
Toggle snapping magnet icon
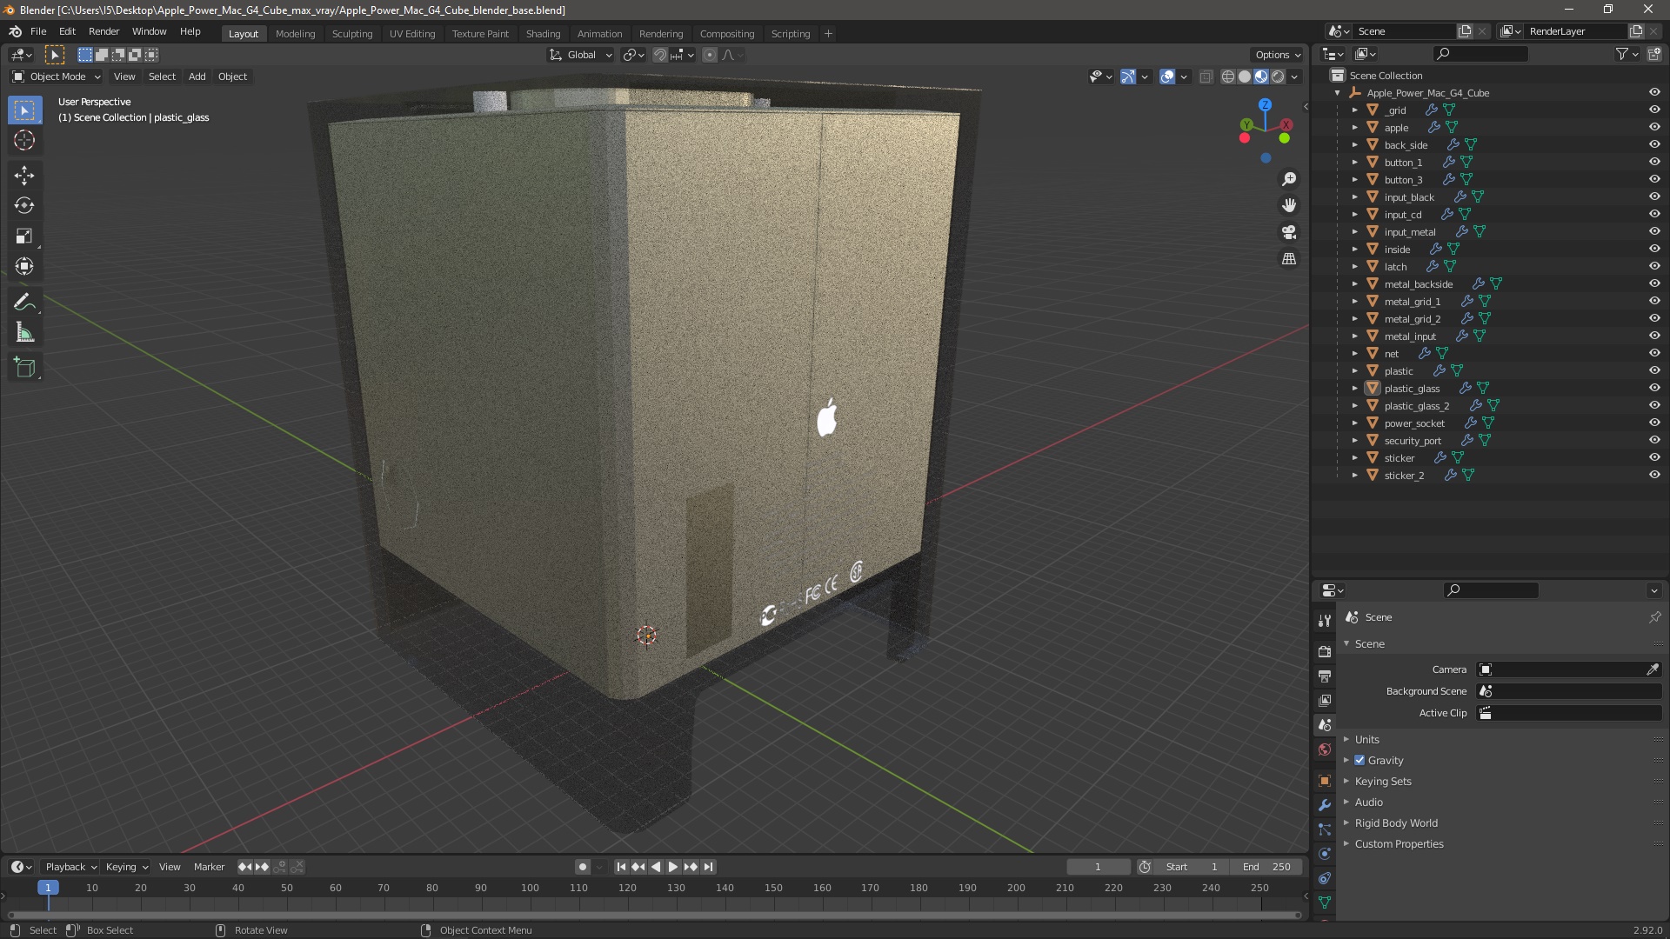point(660,55)
